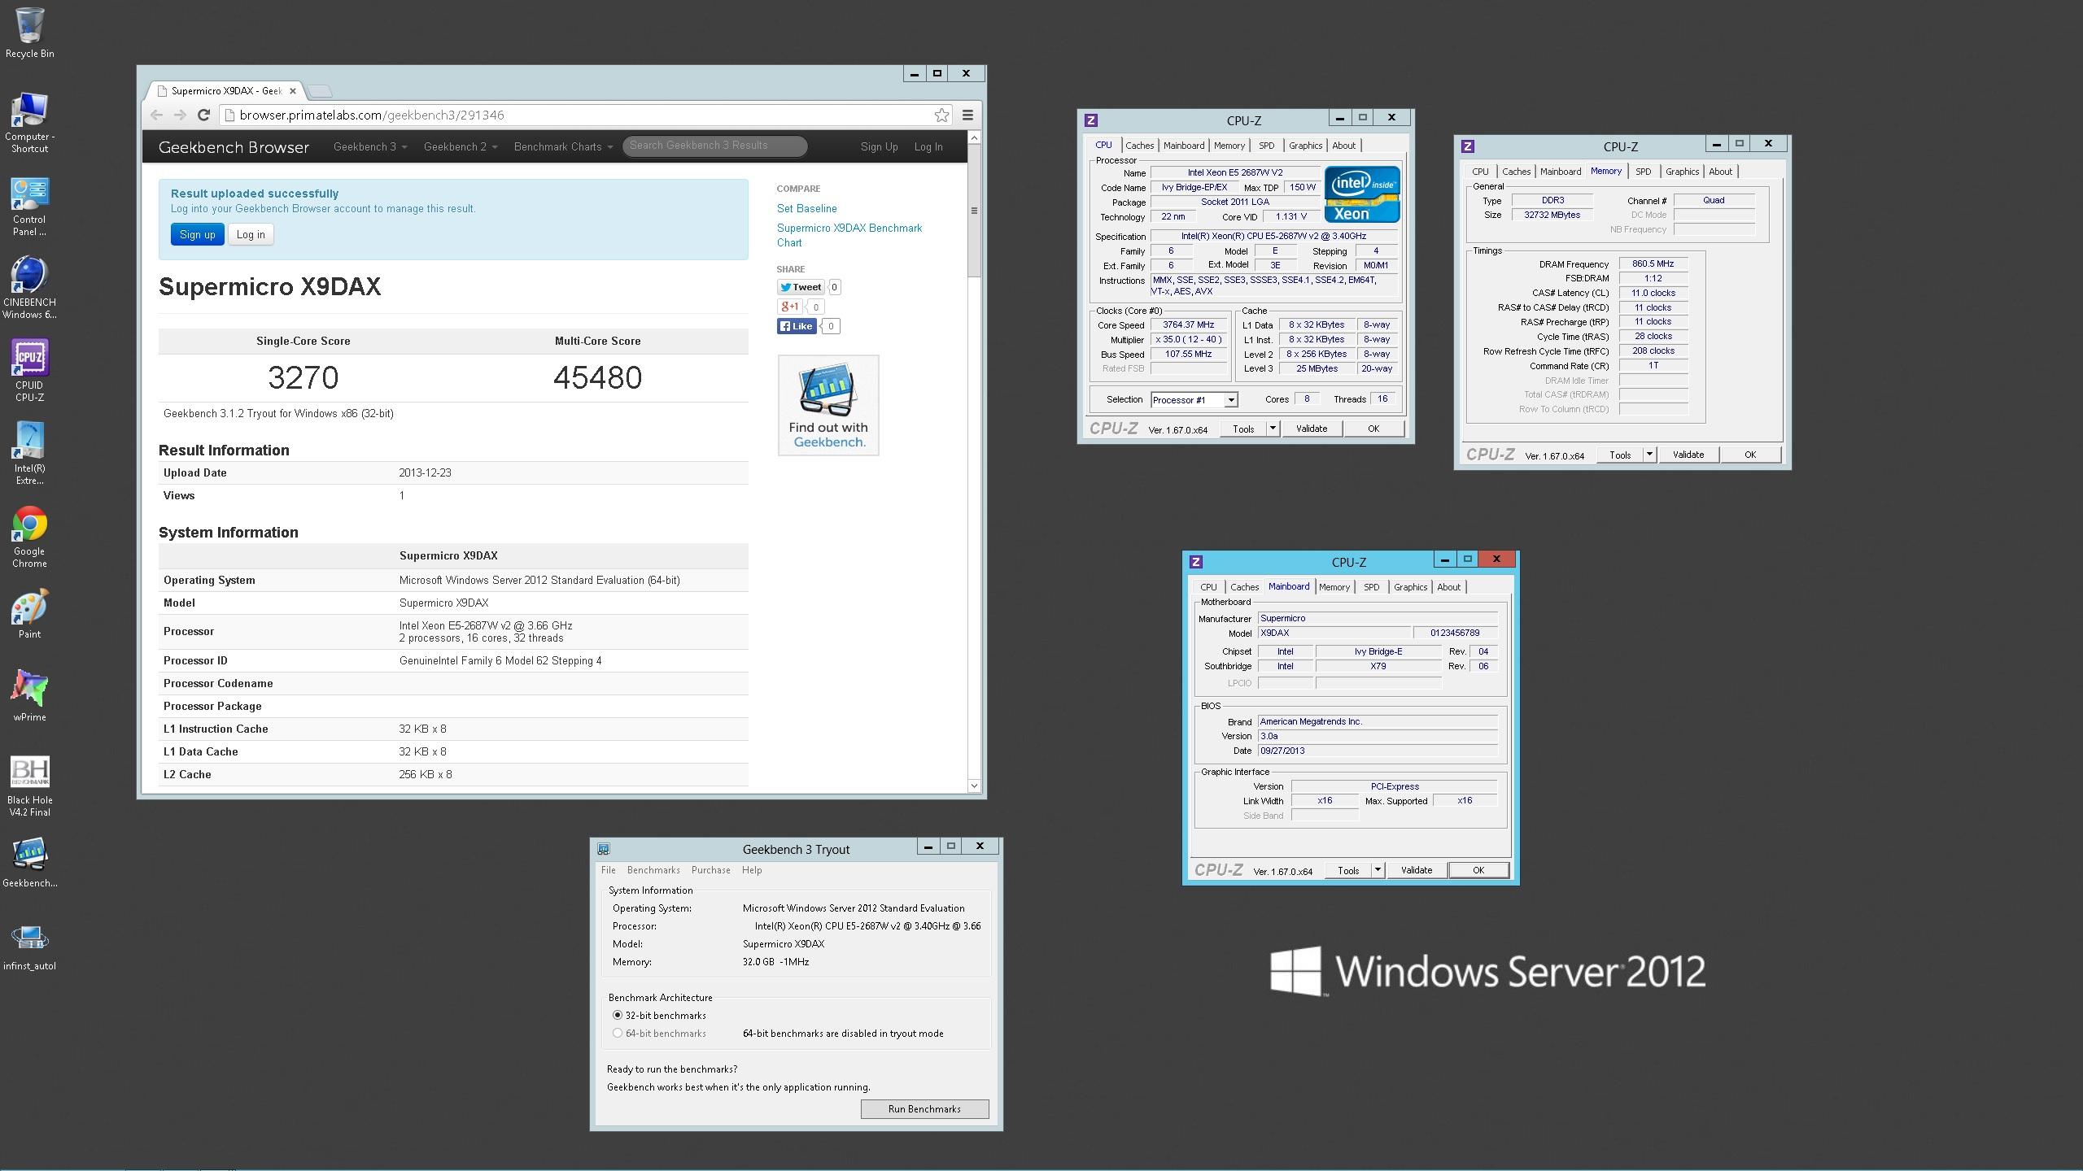This screenshot has height=1171, width=2083.
Task: Click the browser vertical scrollbar thumb
Action: tap(974, 211)
